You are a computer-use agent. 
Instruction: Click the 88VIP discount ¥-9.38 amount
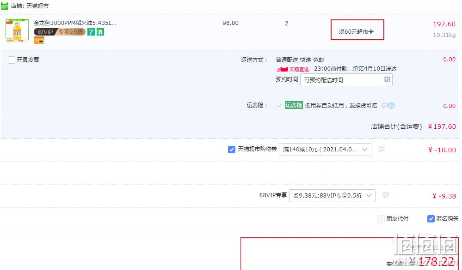(x=444, y=196)
